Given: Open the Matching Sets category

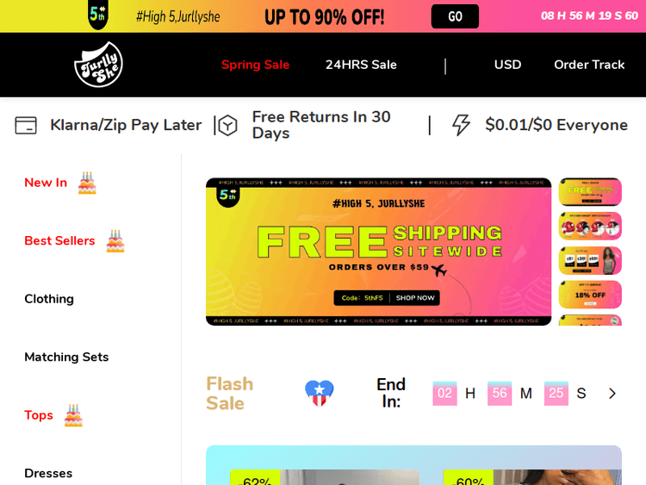Looking at the screenshot, I should 66,357.
